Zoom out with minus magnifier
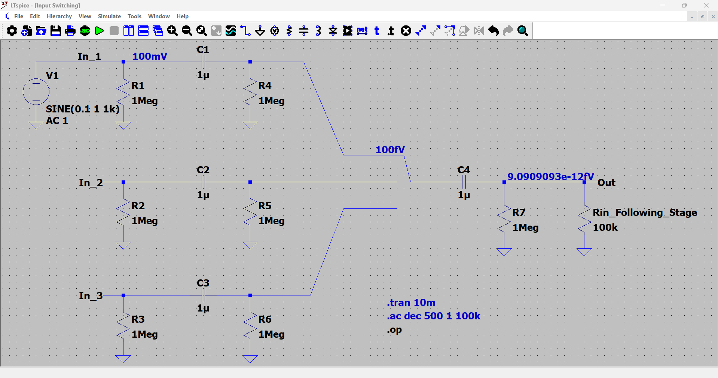 pyautogui.click(x=187, y=31)
